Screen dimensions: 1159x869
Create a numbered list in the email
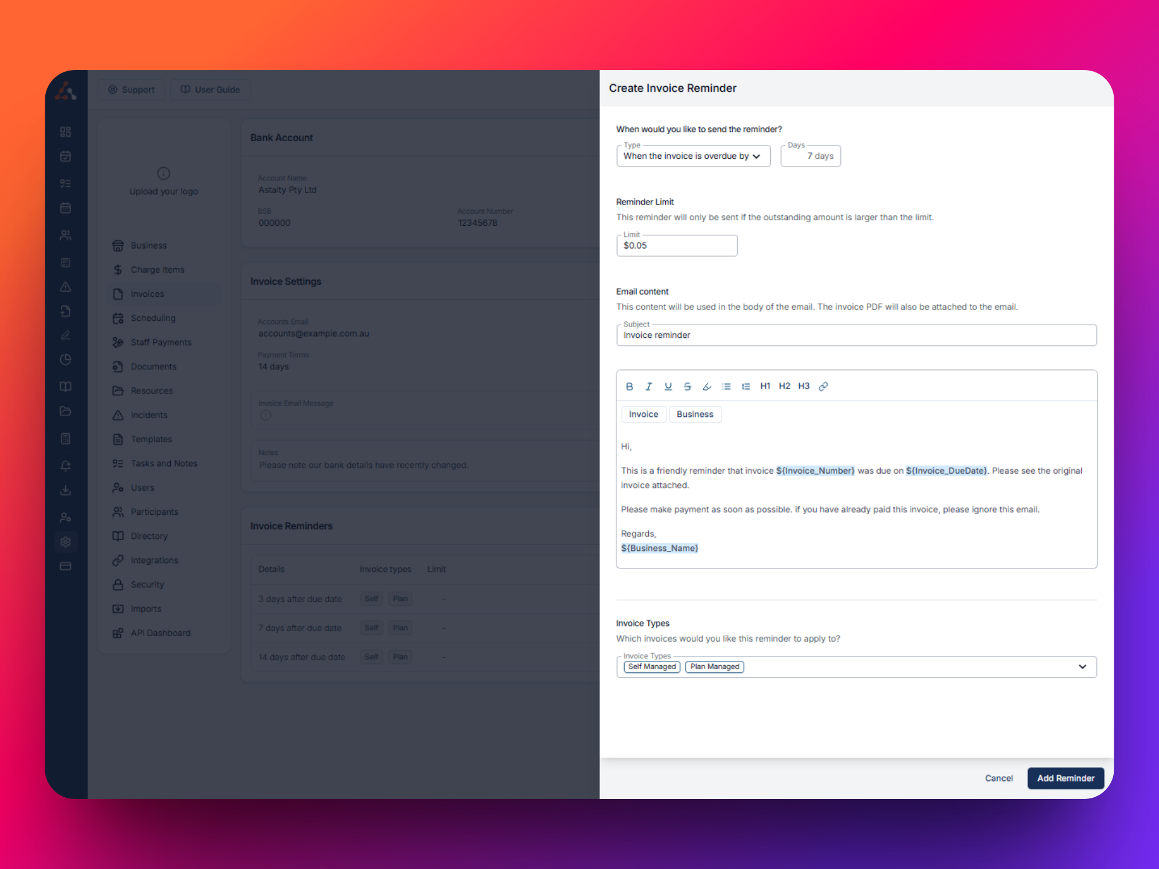tap(746, 386)
